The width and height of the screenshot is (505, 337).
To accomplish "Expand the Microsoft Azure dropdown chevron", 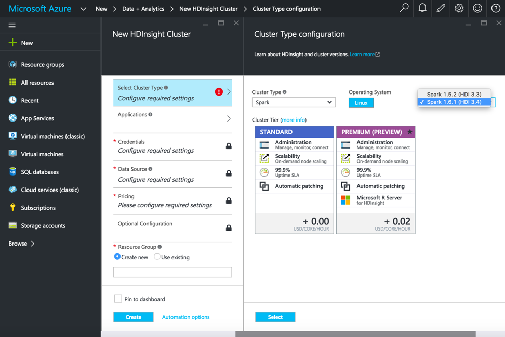I will click(x=84, y=9).
